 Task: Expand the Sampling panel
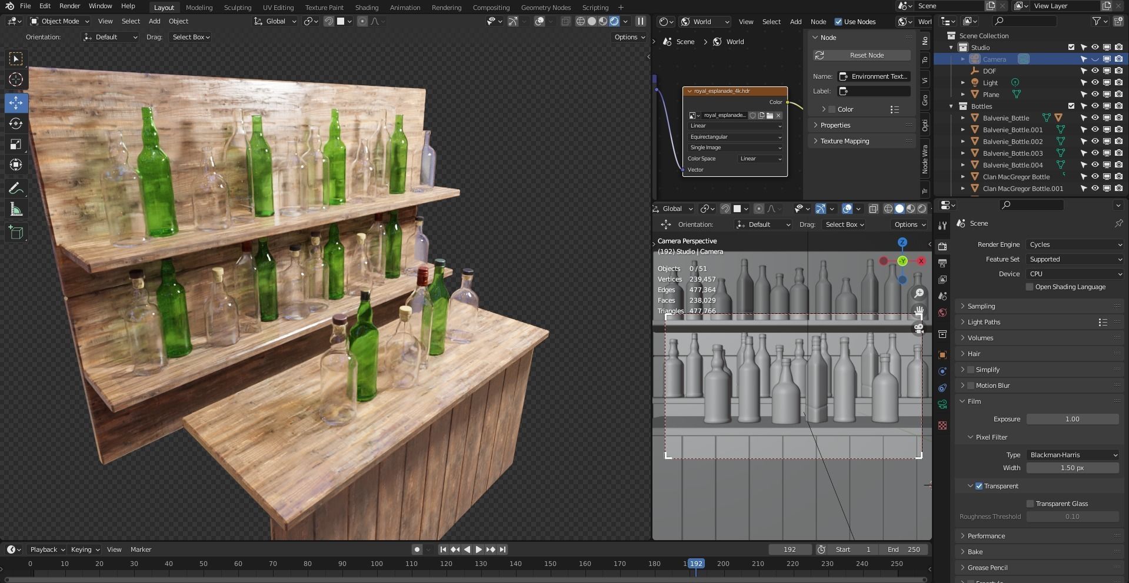[981, 306]
